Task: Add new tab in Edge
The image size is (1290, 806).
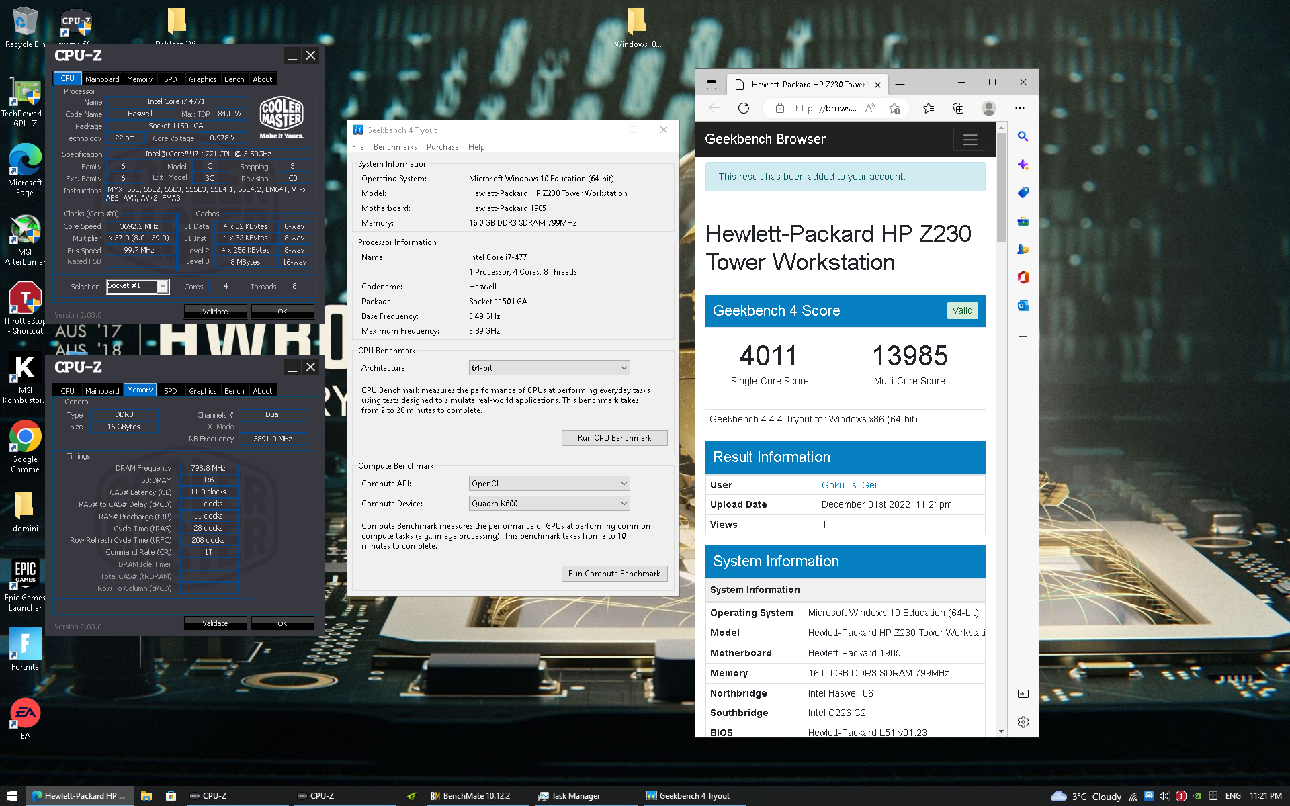Action: (x=900, y=85)
